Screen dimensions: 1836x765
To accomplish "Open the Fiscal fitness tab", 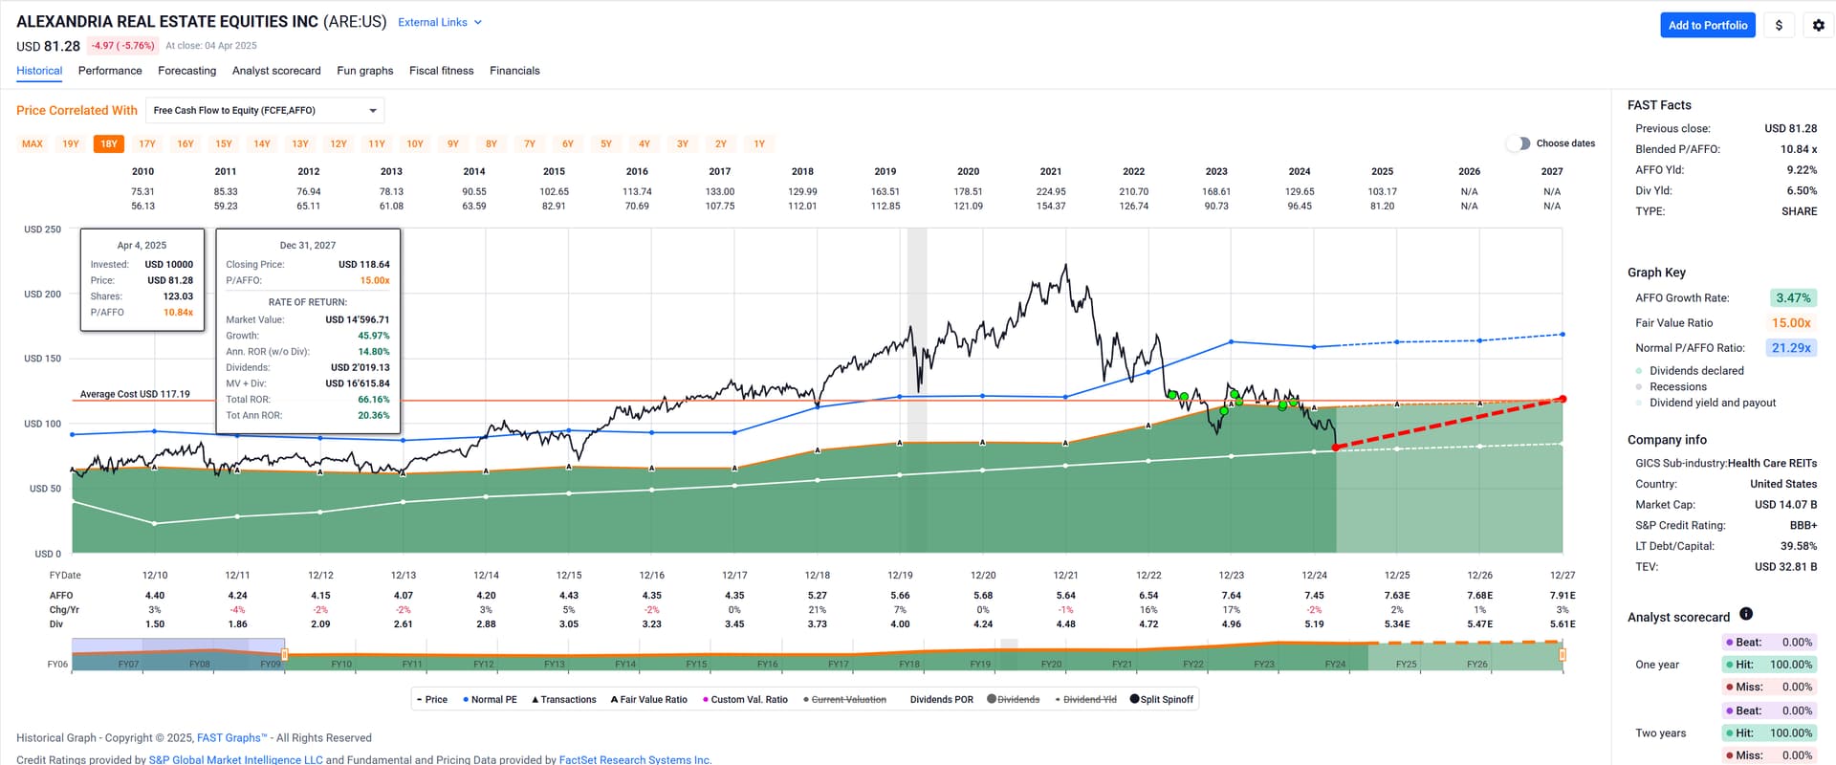I will click(441, 71).
